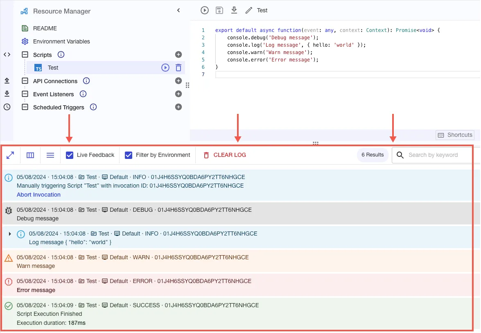The image size is (481, 333).
Task: Collapse Resource Manager with left chevron
Action: [178, 10]
